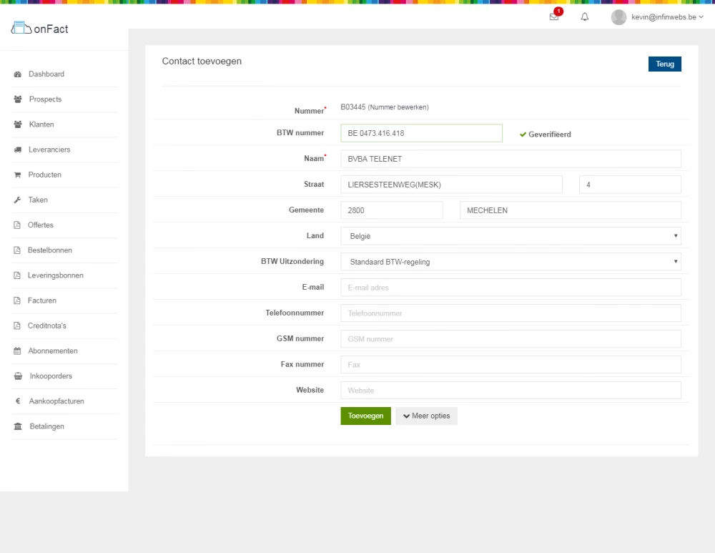
Task: Click the Leveranciers truck icon
Action: [x=18, y=150]
